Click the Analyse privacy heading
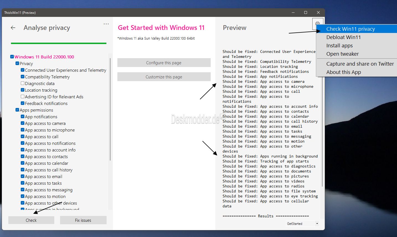 pos(47,28)
